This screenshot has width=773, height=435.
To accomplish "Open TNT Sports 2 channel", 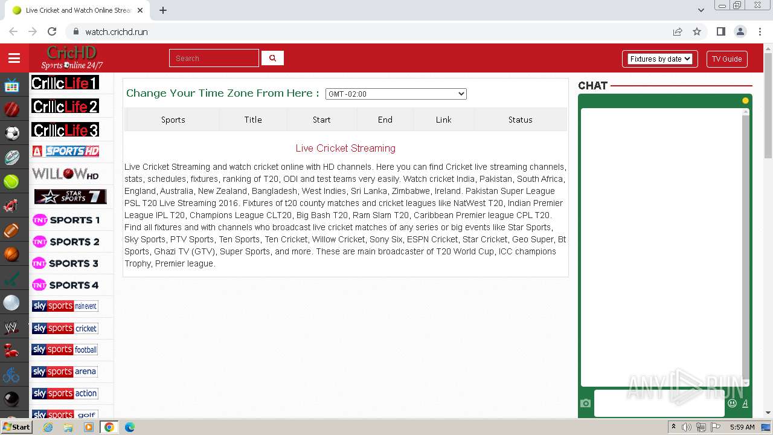I will pyautogui.click(x=66, y=242).
